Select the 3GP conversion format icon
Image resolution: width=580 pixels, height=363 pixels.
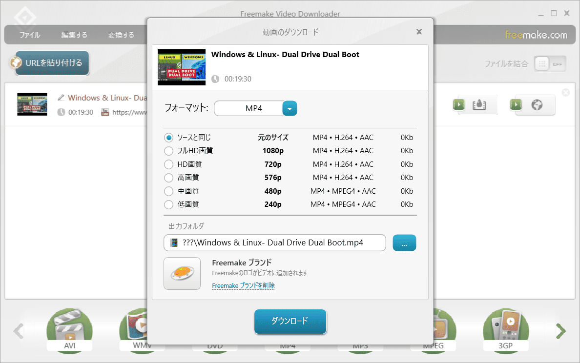506,330
